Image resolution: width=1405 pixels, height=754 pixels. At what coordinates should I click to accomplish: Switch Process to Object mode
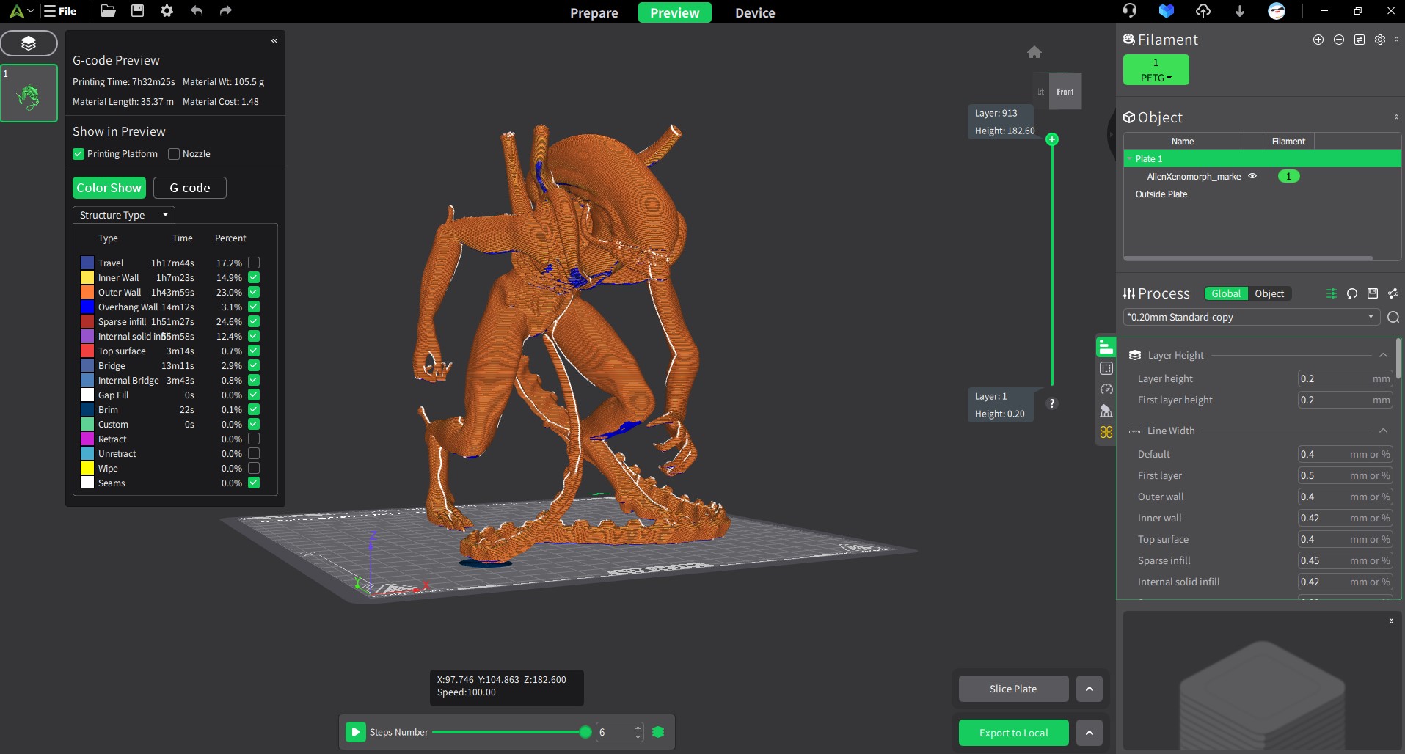pyautogui.click(x=1269, y=293)
